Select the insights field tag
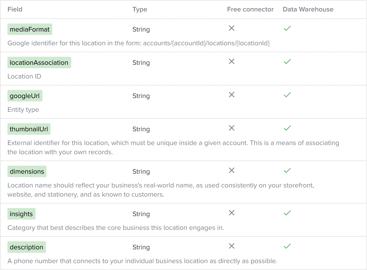 (x=22, y=214)
